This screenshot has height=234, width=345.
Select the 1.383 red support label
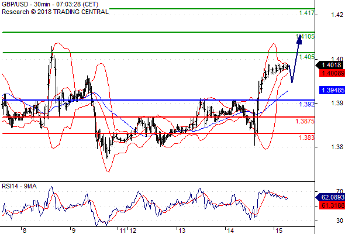click(307, 137)
